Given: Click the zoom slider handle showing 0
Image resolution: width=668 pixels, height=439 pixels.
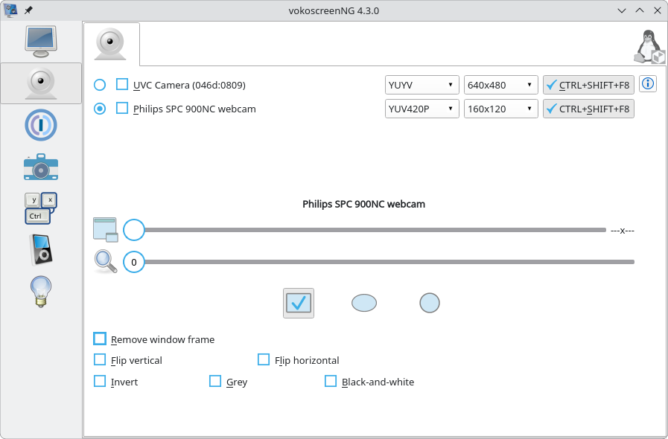Looking at the screenshot, I should click(134, 262).
